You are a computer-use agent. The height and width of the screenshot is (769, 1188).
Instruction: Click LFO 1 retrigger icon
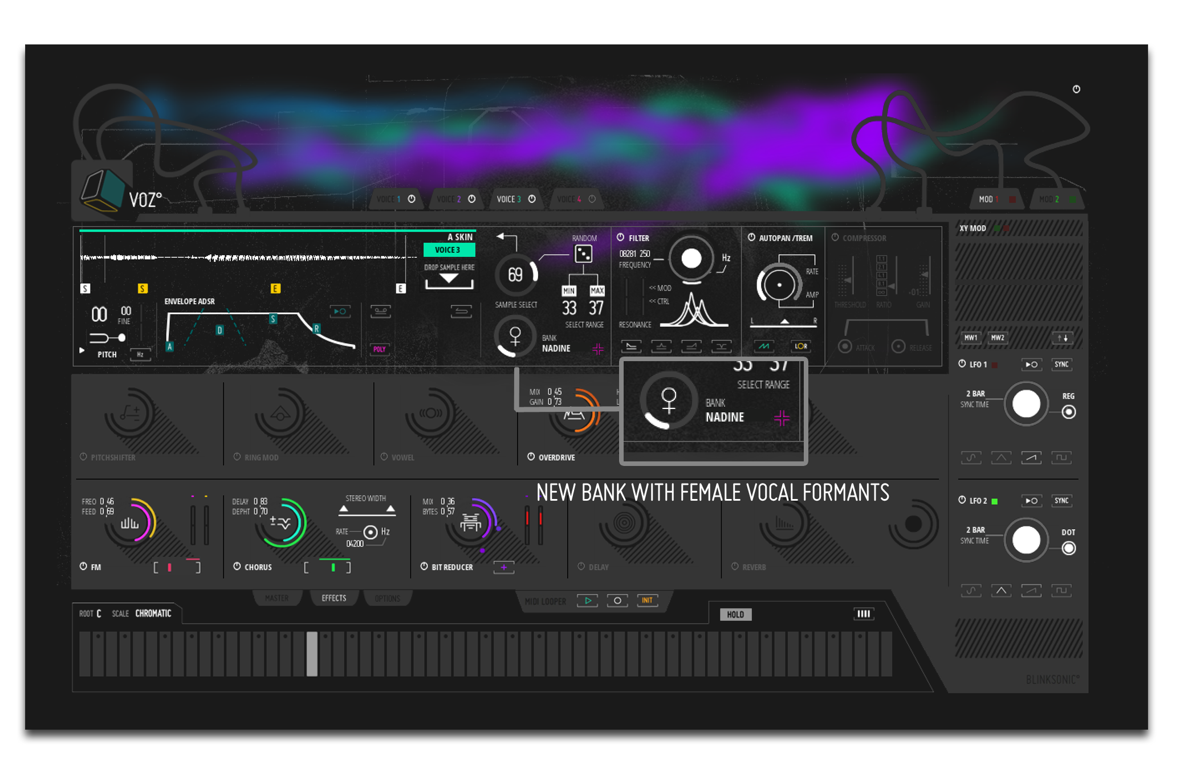coord(1031,365)
